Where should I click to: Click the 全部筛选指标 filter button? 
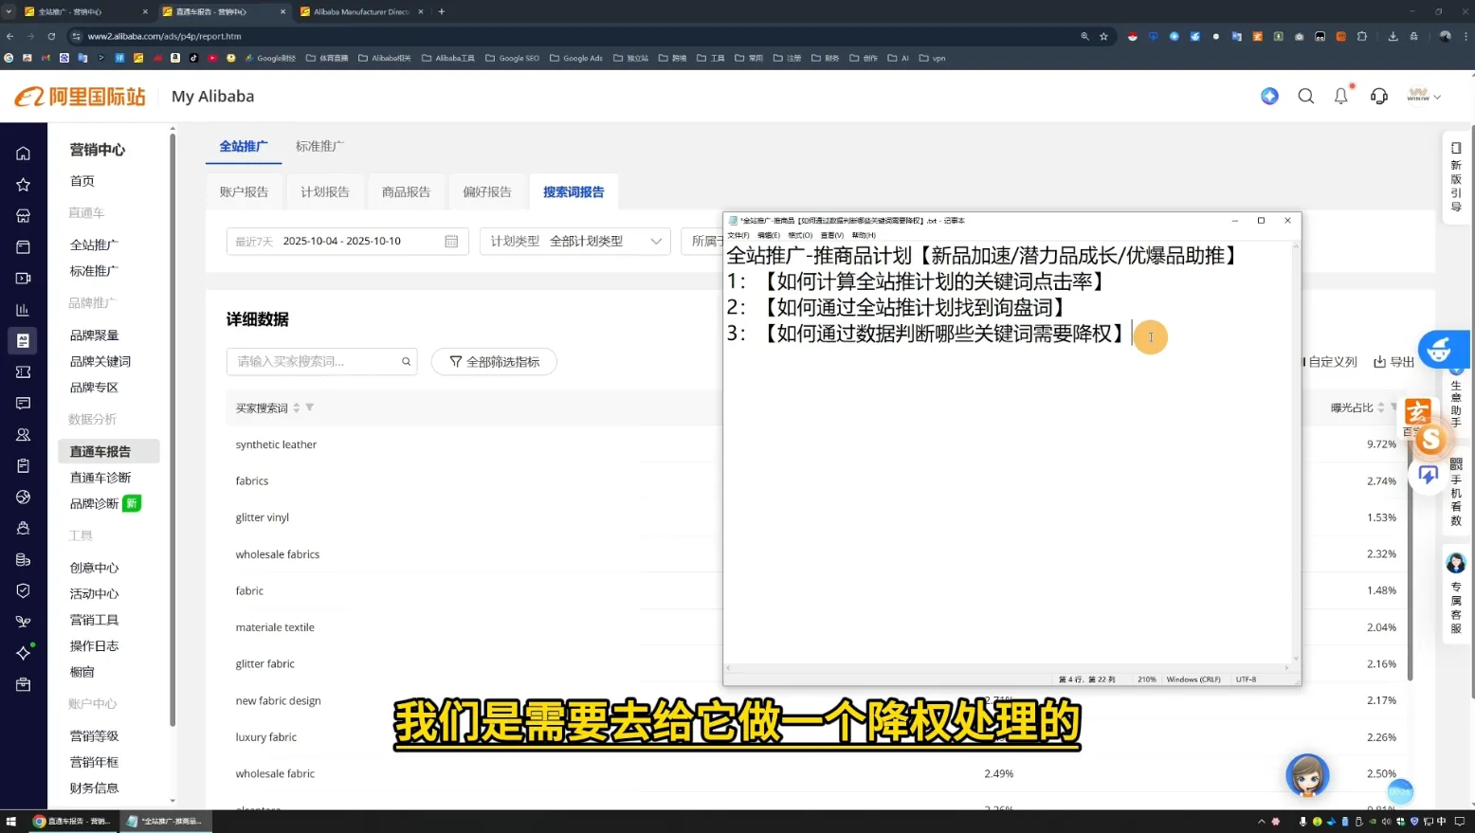click(x=494, y=361)
